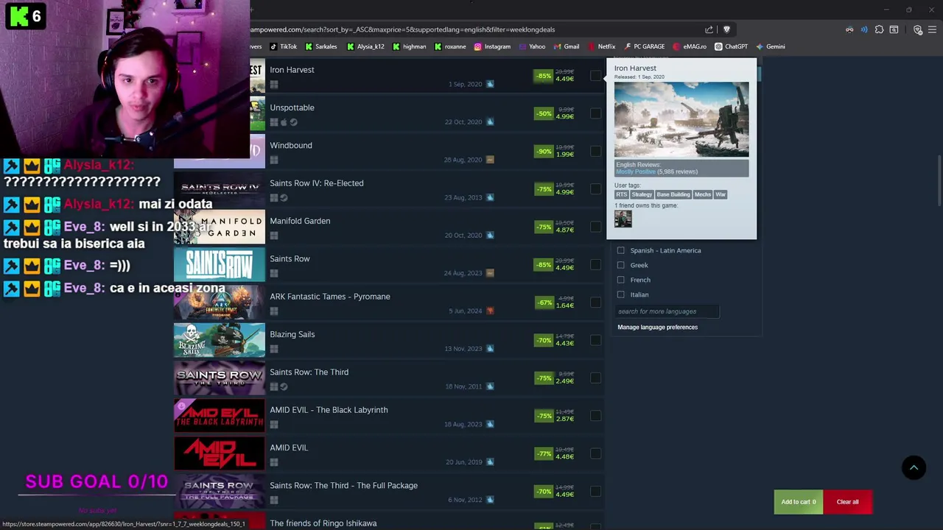The height and width of the screenshot is (530, 943).
Task: Click the 20 Jun, 2019 date on AMID EVIL
Action: (x=464, y=462)
